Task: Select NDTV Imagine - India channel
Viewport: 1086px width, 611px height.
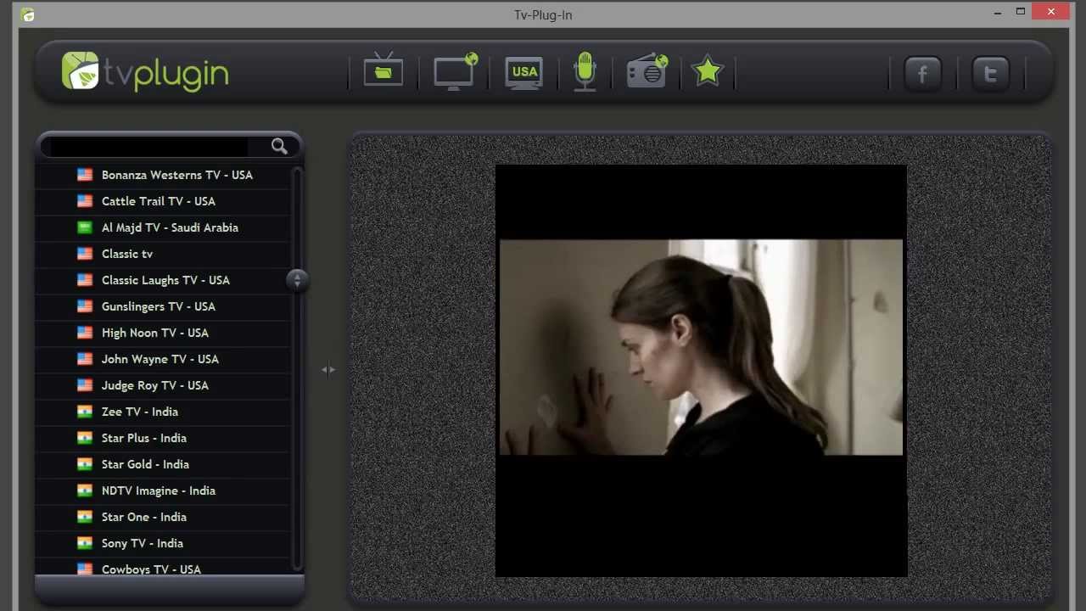Action: [164, 490]
